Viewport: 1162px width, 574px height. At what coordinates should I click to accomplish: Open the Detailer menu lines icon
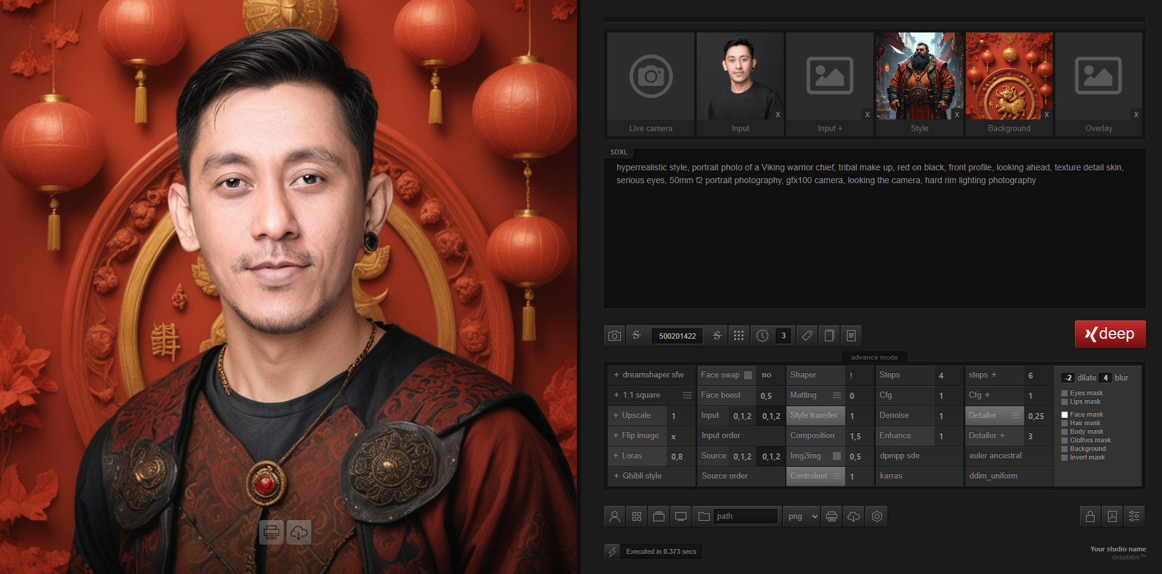point(1016,415)
